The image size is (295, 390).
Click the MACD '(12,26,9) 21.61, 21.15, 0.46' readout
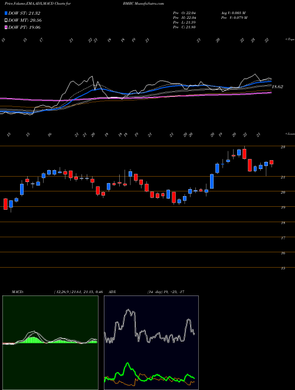78,292
